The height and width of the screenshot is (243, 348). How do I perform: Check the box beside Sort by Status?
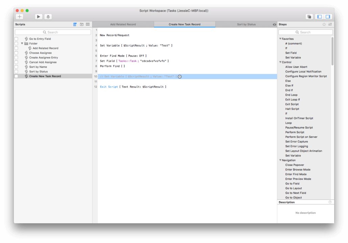click(17, 71)
